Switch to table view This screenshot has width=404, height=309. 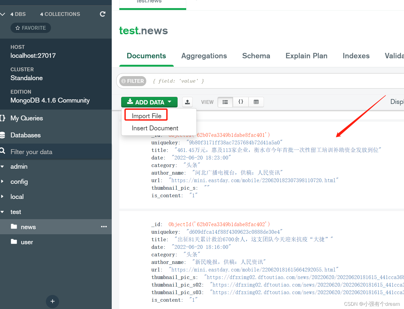point(256,102)
